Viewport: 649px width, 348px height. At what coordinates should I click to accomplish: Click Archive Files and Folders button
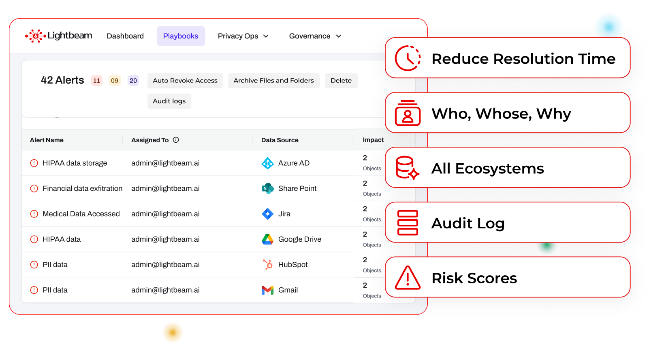click(274, 80)
